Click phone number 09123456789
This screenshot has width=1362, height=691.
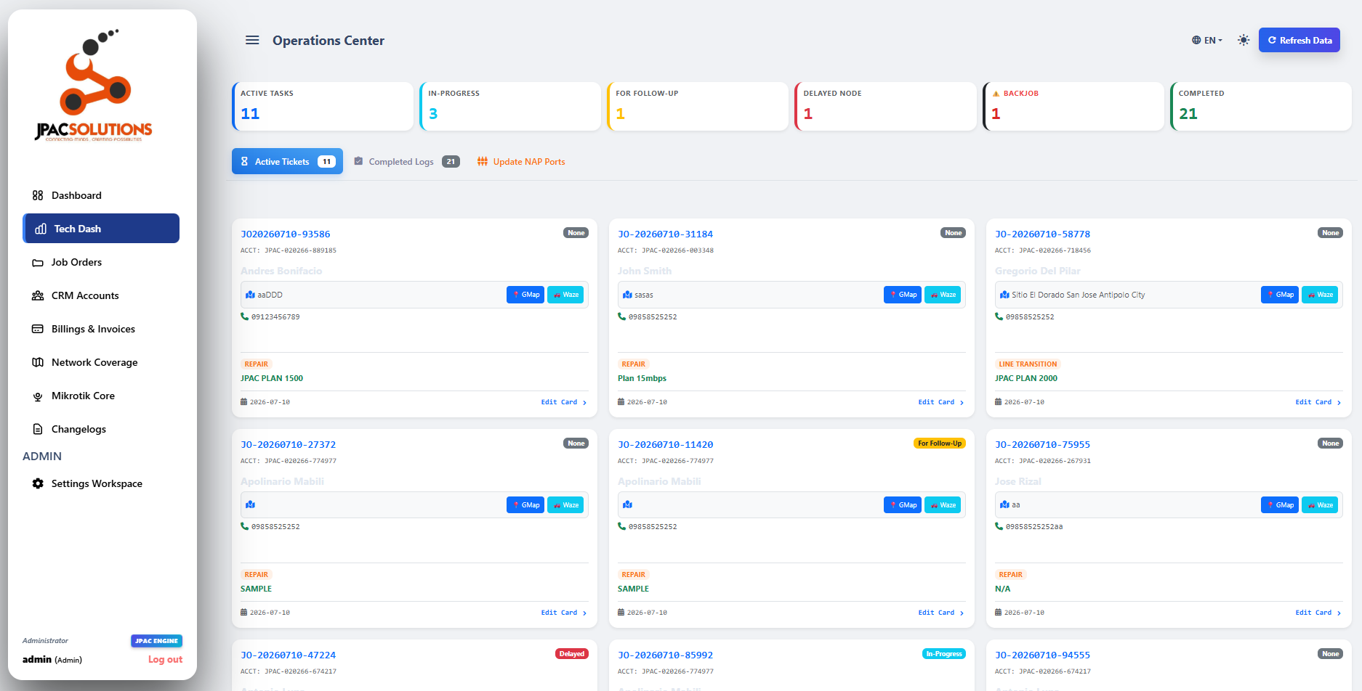[x=275, y=317]
